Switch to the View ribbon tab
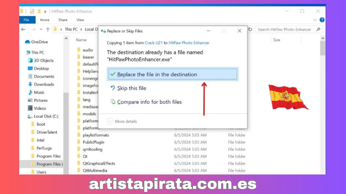346x194 pixels. [x=80, y=20]
